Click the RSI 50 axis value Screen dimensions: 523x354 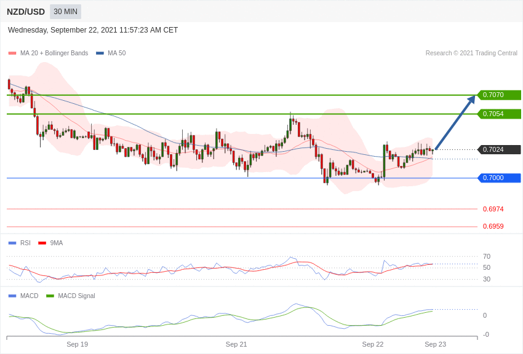[x=487, y=267]
